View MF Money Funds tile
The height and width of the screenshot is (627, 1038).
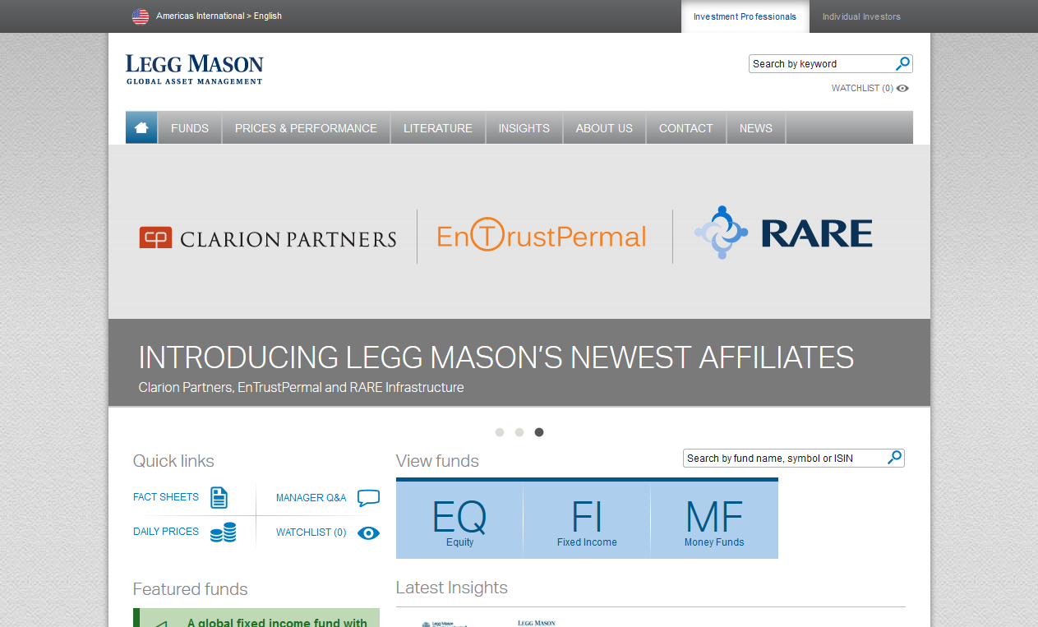pyautogui.click(x=714, y=520)
